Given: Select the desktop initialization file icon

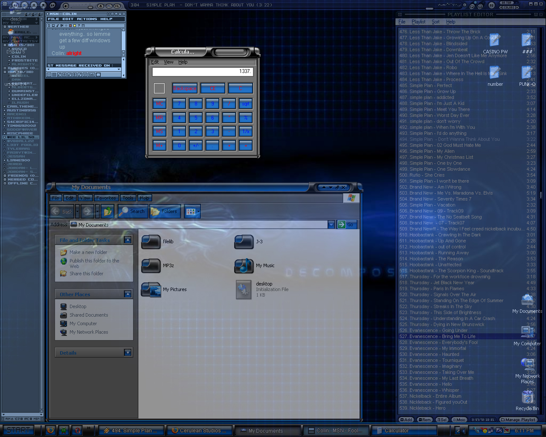Looking at the screenshot, I should pos(244,289).
